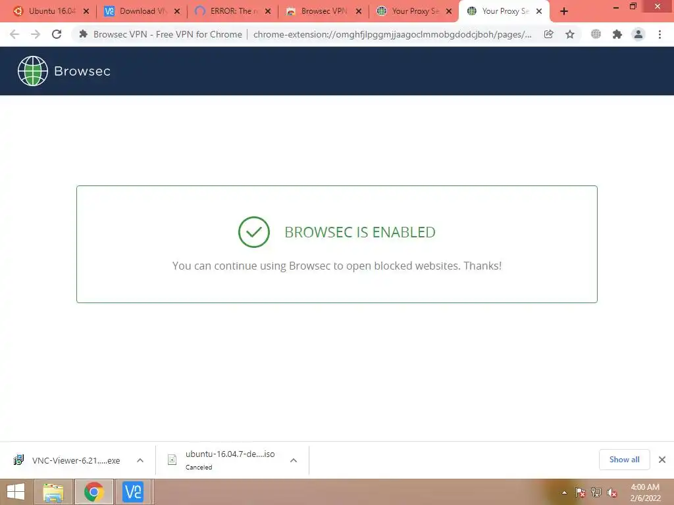Click the green checkmark circle icon
This screenshot has height=505, width=674.
tap(253, 232)
